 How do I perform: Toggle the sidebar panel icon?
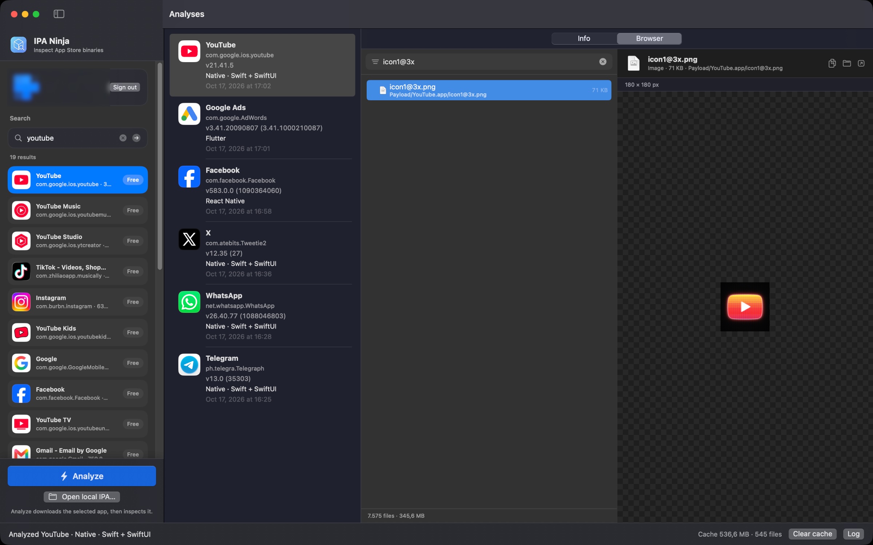point(59,14)
